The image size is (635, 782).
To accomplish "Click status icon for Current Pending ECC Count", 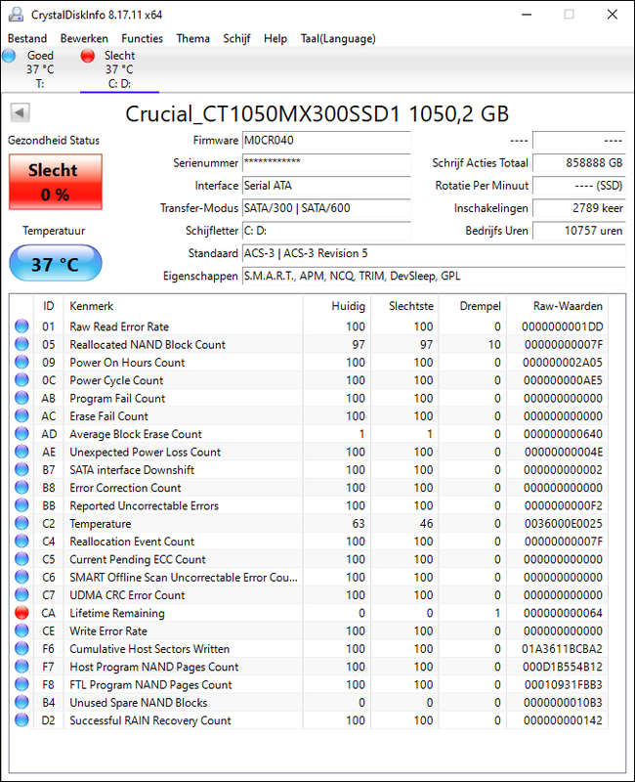I will tap(21, 559).
